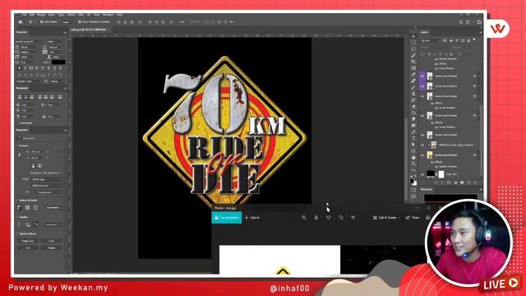The image size is (526, 296).
Task: Open the Edit & Create dropdown in Photos
Action: [386, 217]
